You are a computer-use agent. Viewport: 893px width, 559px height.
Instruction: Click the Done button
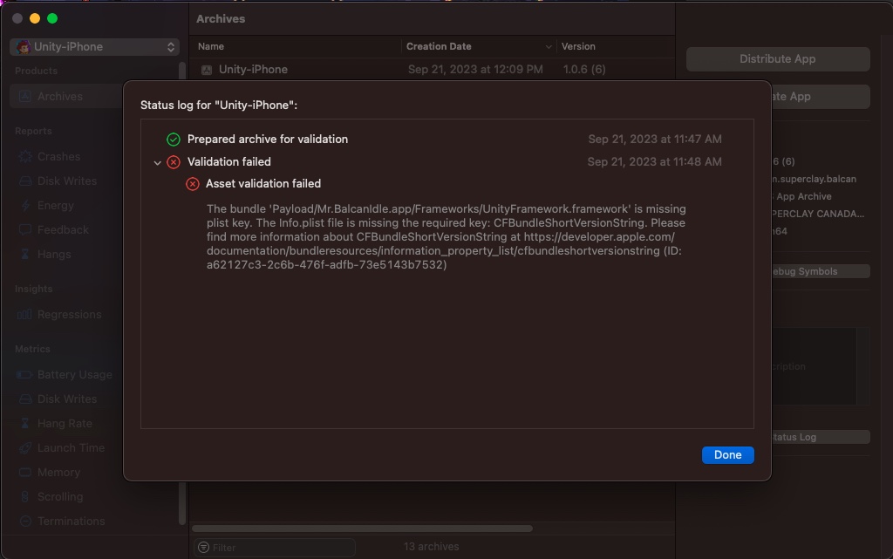(727, 455)
